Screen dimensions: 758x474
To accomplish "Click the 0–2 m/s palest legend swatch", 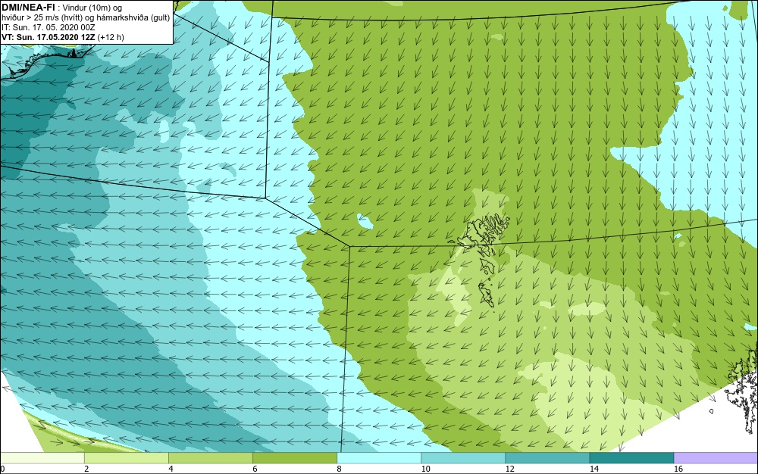I will pos(42,458).
